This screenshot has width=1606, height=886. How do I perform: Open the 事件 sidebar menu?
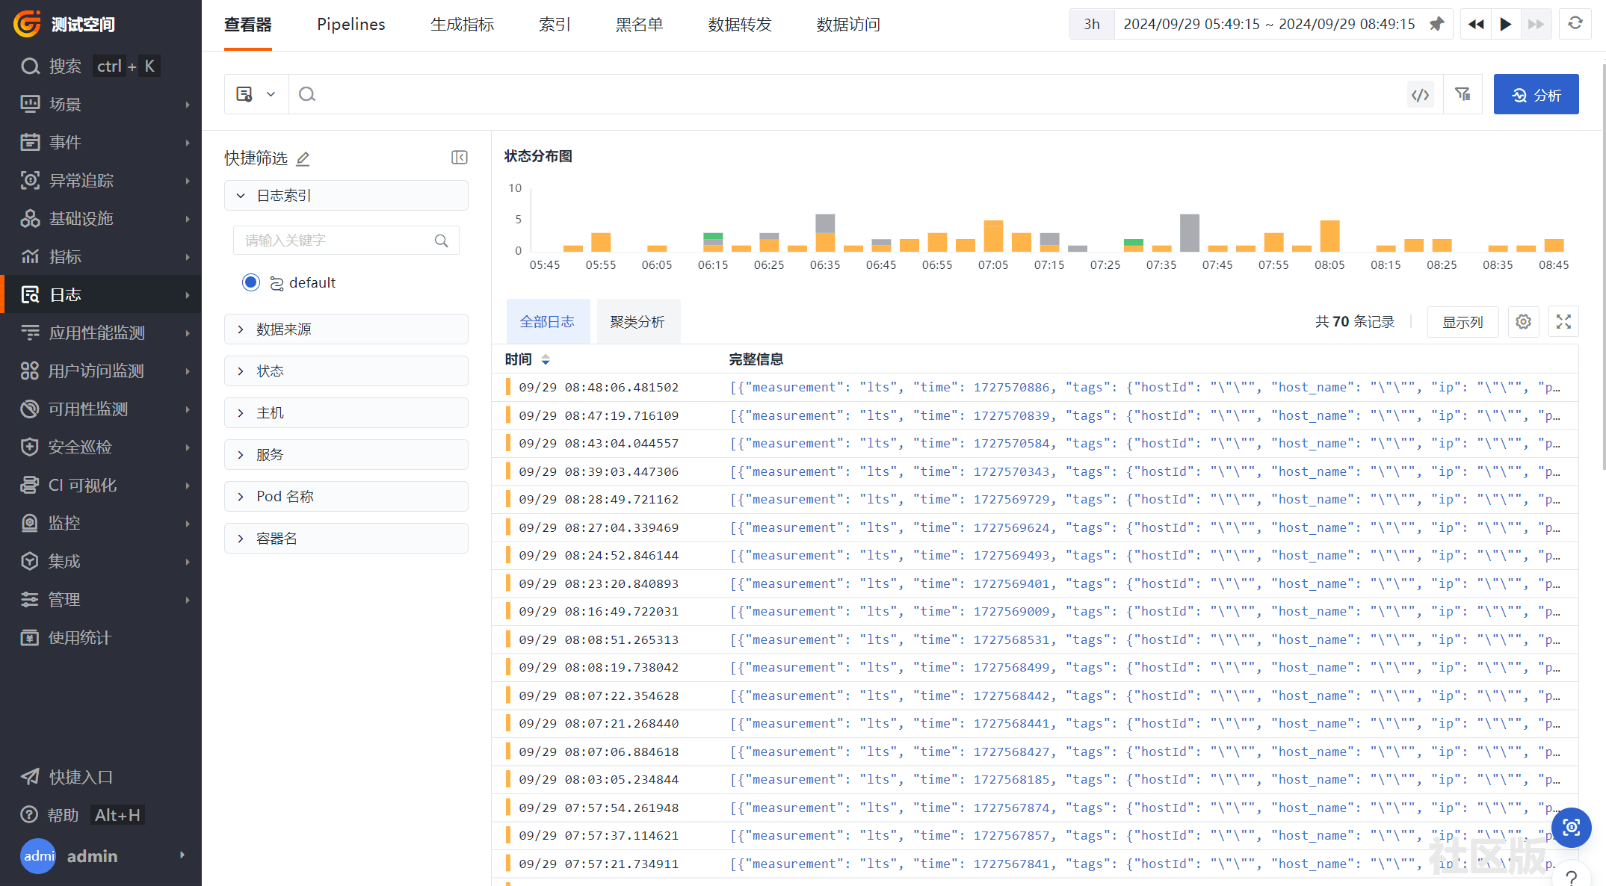101,142
